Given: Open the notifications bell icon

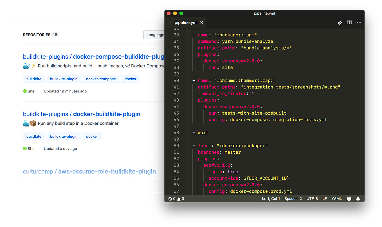Looking at the screenshot, I should [358, 199].
